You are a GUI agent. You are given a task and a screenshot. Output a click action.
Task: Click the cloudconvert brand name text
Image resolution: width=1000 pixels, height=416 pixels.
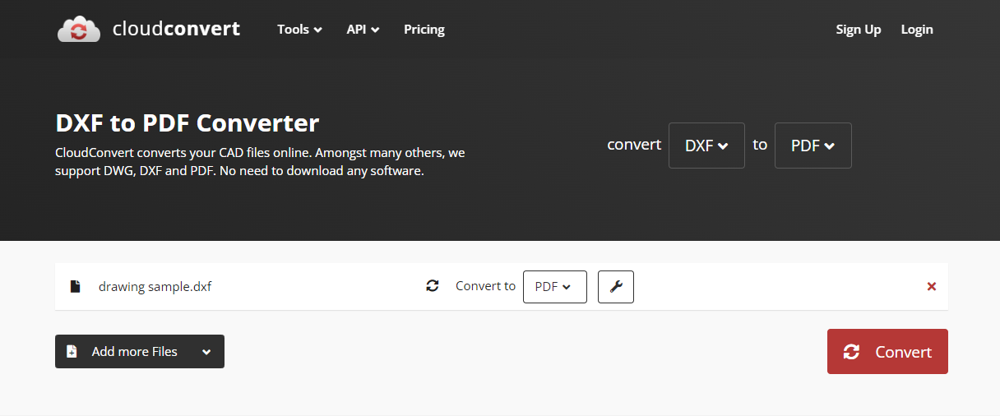point(176,30)
